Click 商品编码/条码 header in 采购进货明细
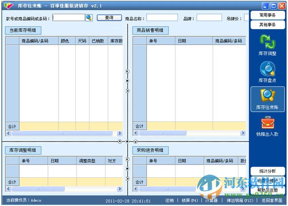 click(x=221, y=161)
